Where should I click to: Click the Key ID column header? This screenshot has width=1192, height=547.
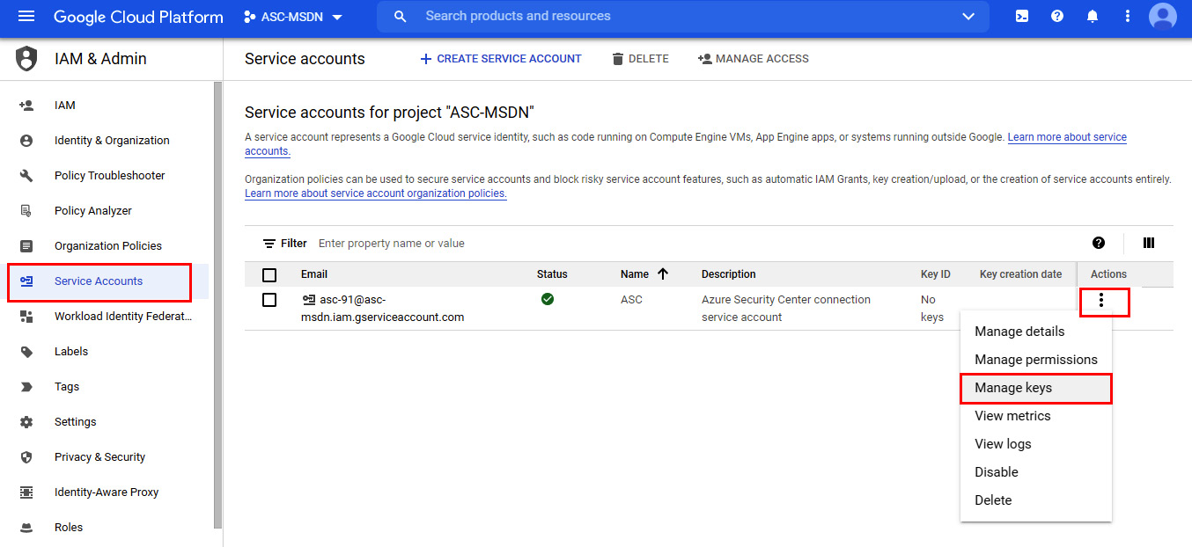point(936,274)
